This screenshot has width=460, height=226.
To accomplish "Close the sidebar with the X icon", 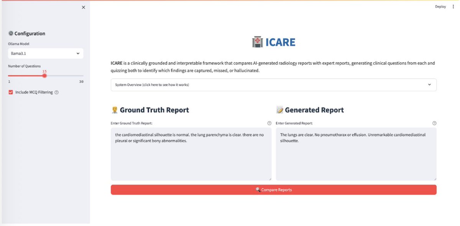I will pos(84,7).
